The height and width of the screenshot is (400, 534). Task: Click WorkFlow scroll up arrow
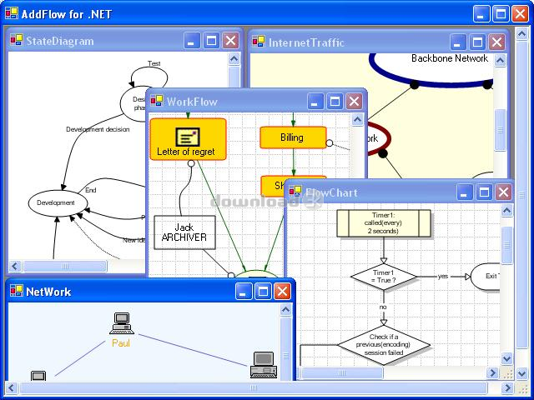pos(357,119)
